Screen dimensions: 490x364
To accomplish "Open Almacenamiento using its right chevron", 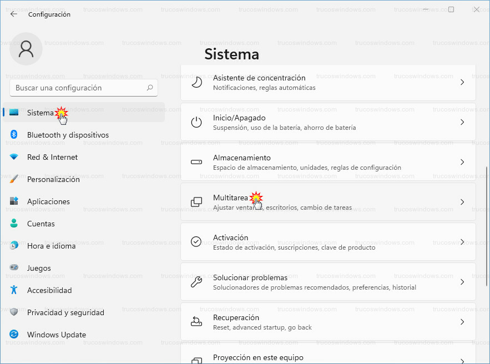I will coord(462,162).
